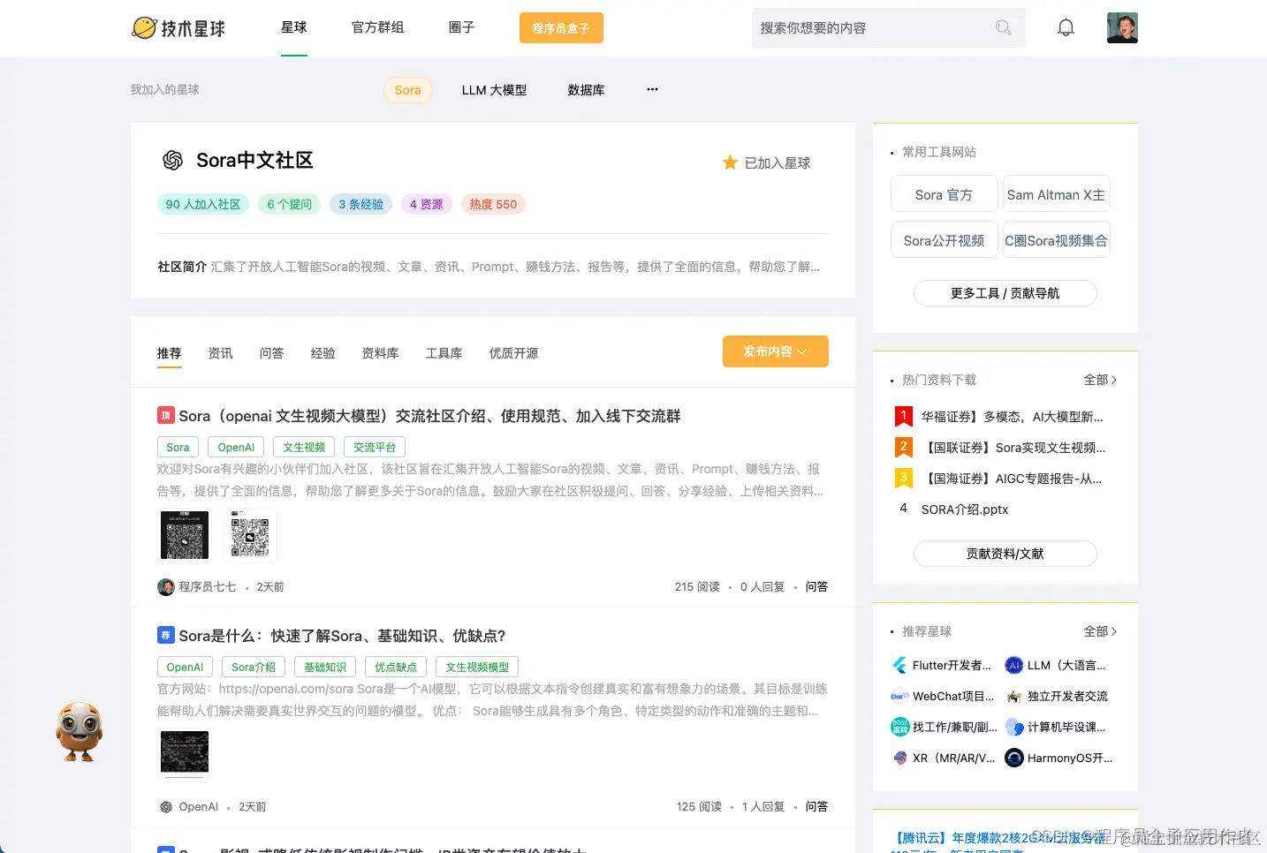1267x853 pixels.
Task: Click the C圈Sora视频集合 button
Action: 1057,240
